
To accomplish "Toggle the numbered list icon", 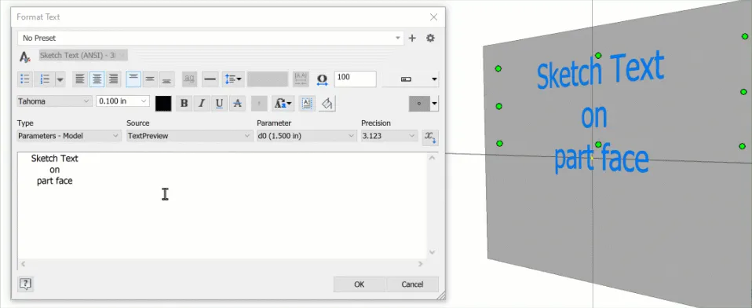I will (x=45, y=79).
